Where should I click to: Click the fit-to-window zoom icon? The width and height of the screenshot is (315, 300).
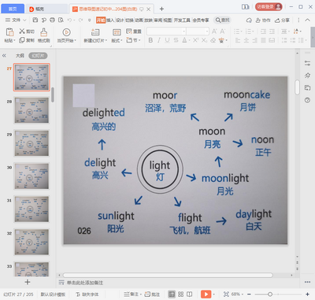pyautogui.click(x=226, y=294)
